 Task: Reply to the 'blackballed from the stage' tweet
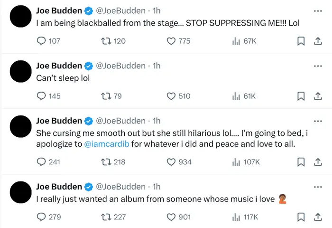click(x=41, y=41)
